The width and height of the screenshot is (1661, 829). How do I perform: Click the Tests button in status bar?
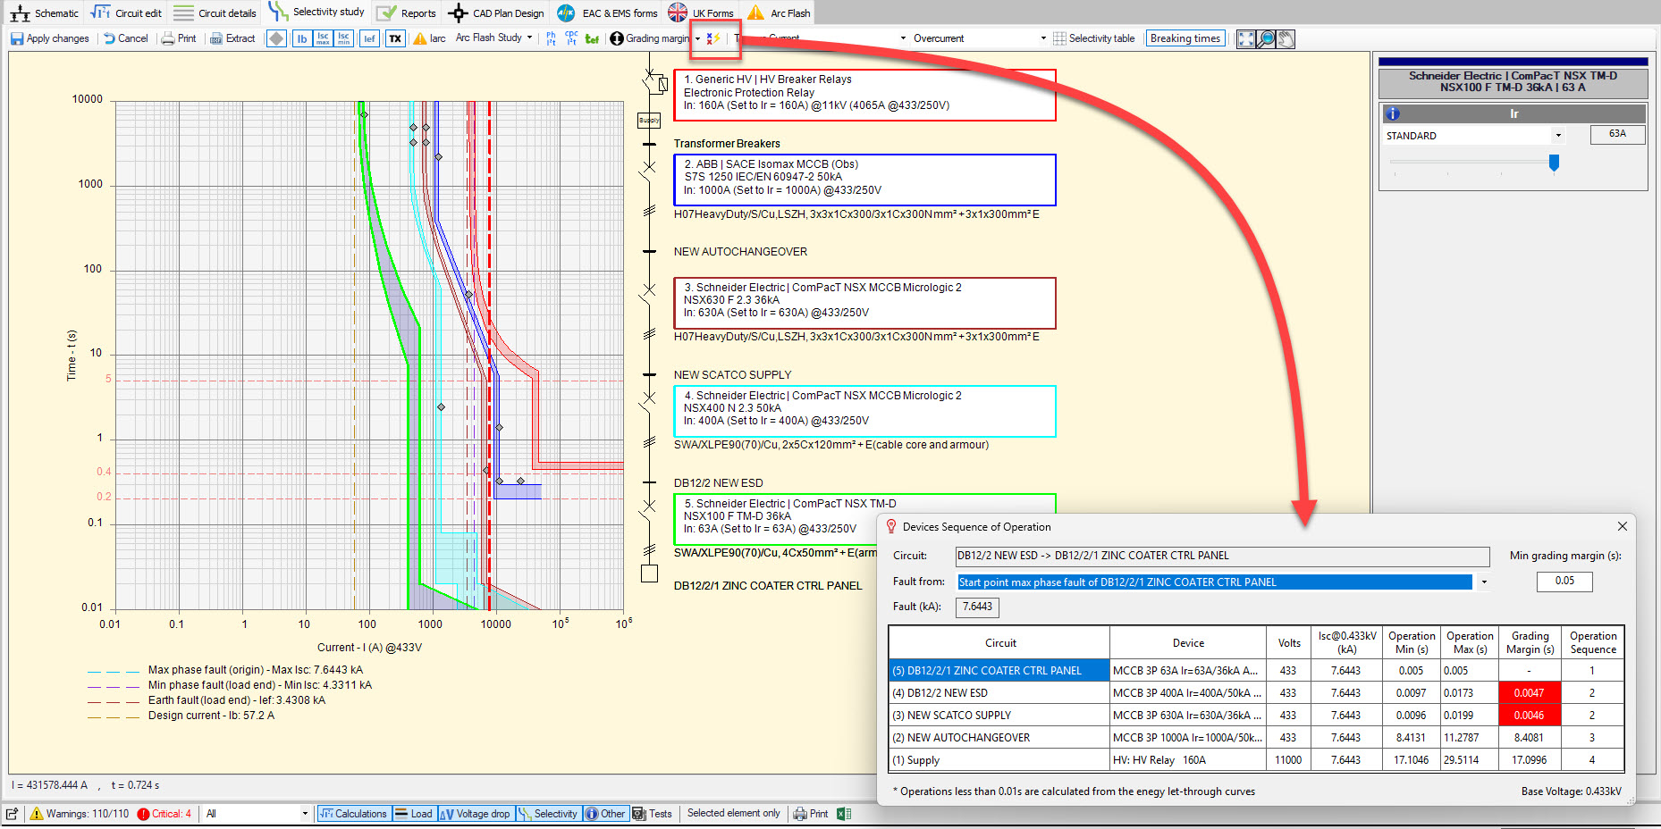pyautogui.click(x=653, y=814)
